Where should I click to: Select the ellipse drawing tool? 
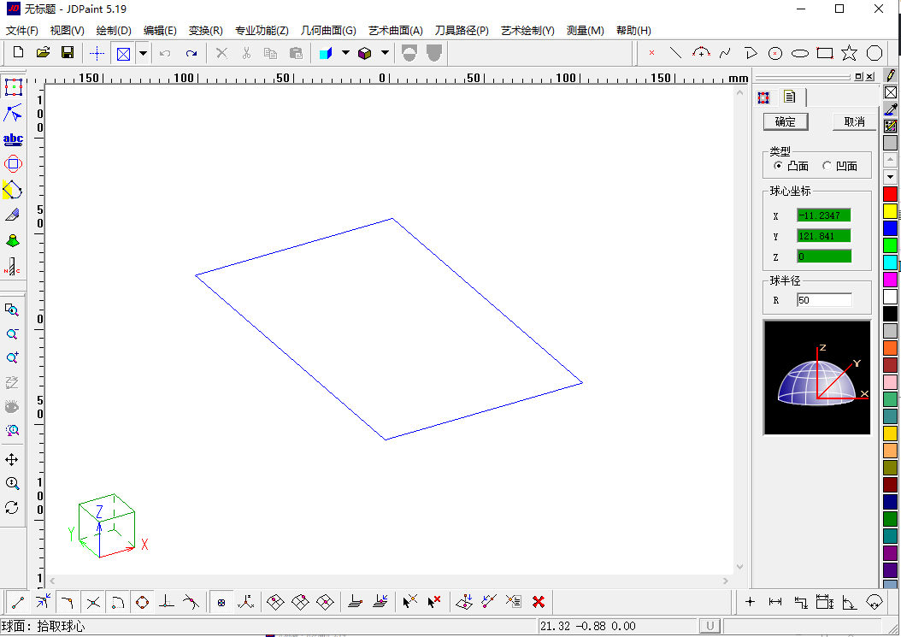pos(800,54)
